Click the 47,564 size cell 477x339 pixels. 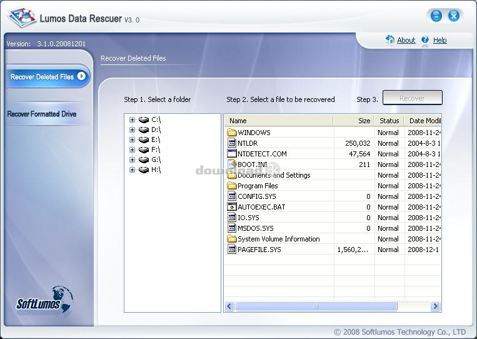coord(359,154)
